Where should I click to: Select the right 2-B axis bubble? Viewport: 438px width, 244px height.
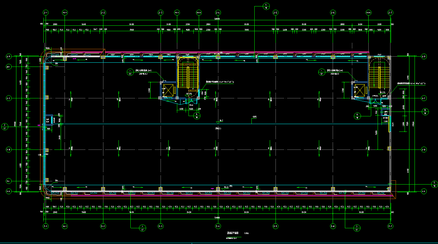[x=424, y=149]
